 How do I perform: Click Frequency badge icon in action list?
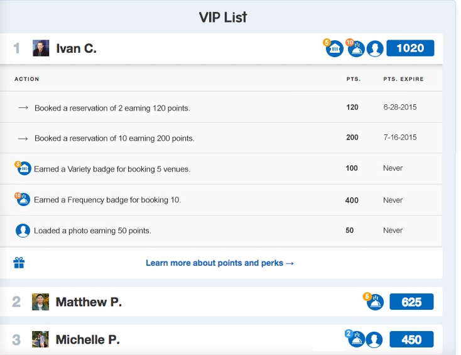pyautogui.click(x=23, y=200)
